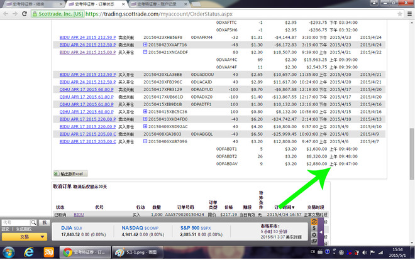Click the Excel icon beside 输出到Excel
Image resolution: width=415 pixels, height=260 pixels.
[x=56, y=173]
